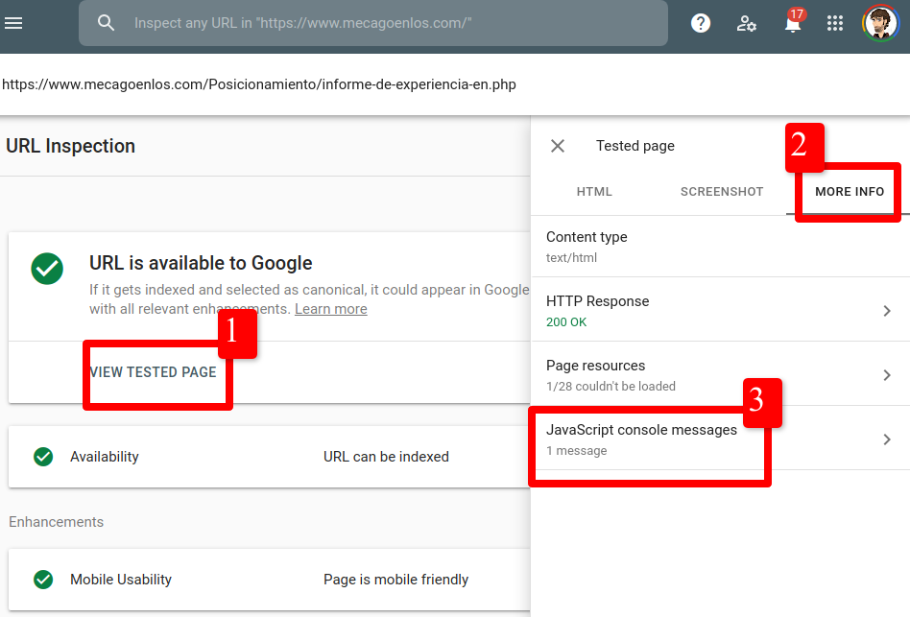Click green check next to Availability
This screenshot has width=910, height=617.
(43, 457)
